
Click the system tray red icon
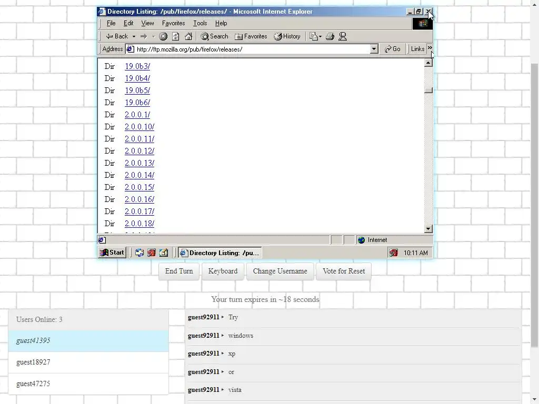[x=394, y=253]
